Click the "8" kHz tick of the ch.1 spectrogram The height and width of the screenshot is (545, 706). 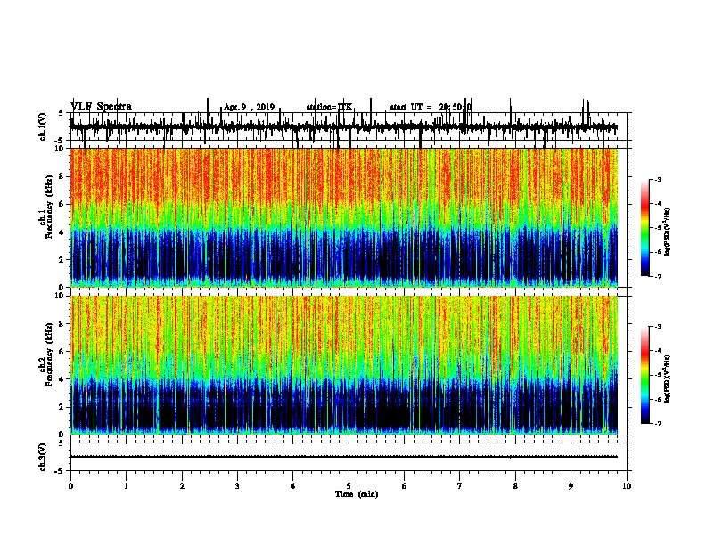pos(62,176)
